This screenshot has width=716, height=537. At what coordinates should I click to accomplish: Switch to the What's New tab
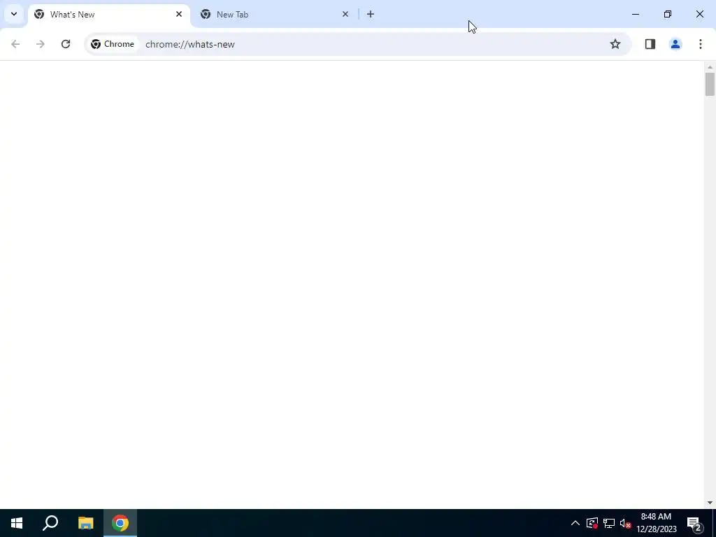[109, 15]
